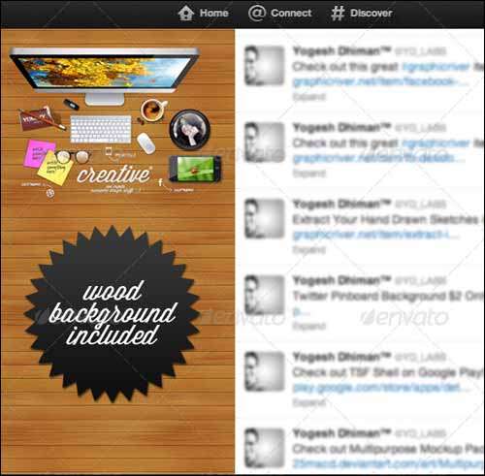
Task: Click the wood background included badge
Action: (x=113, y=314)
